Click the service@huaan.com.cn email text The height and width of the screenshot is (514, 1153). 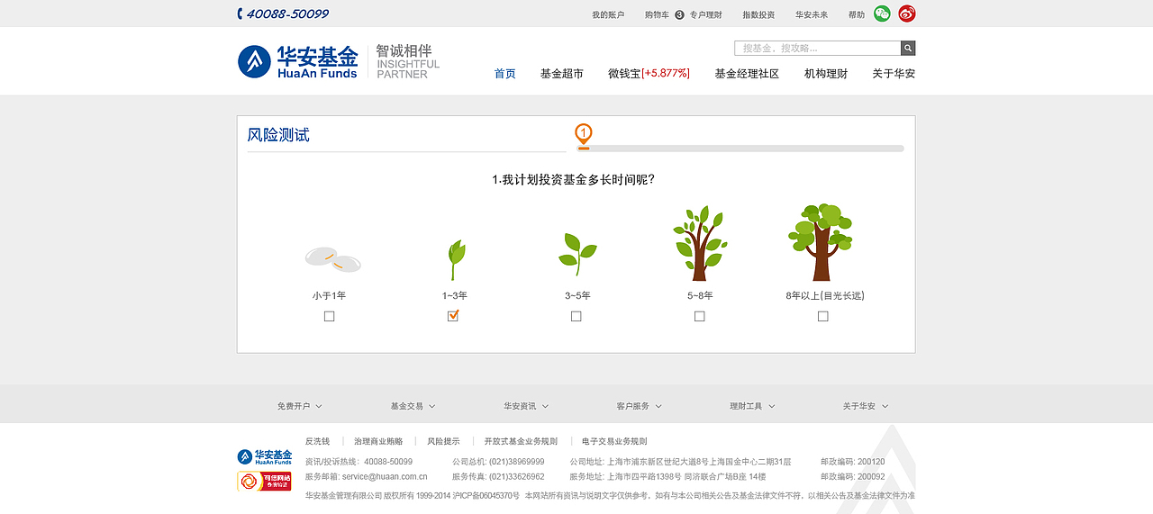tap(385, 476)
